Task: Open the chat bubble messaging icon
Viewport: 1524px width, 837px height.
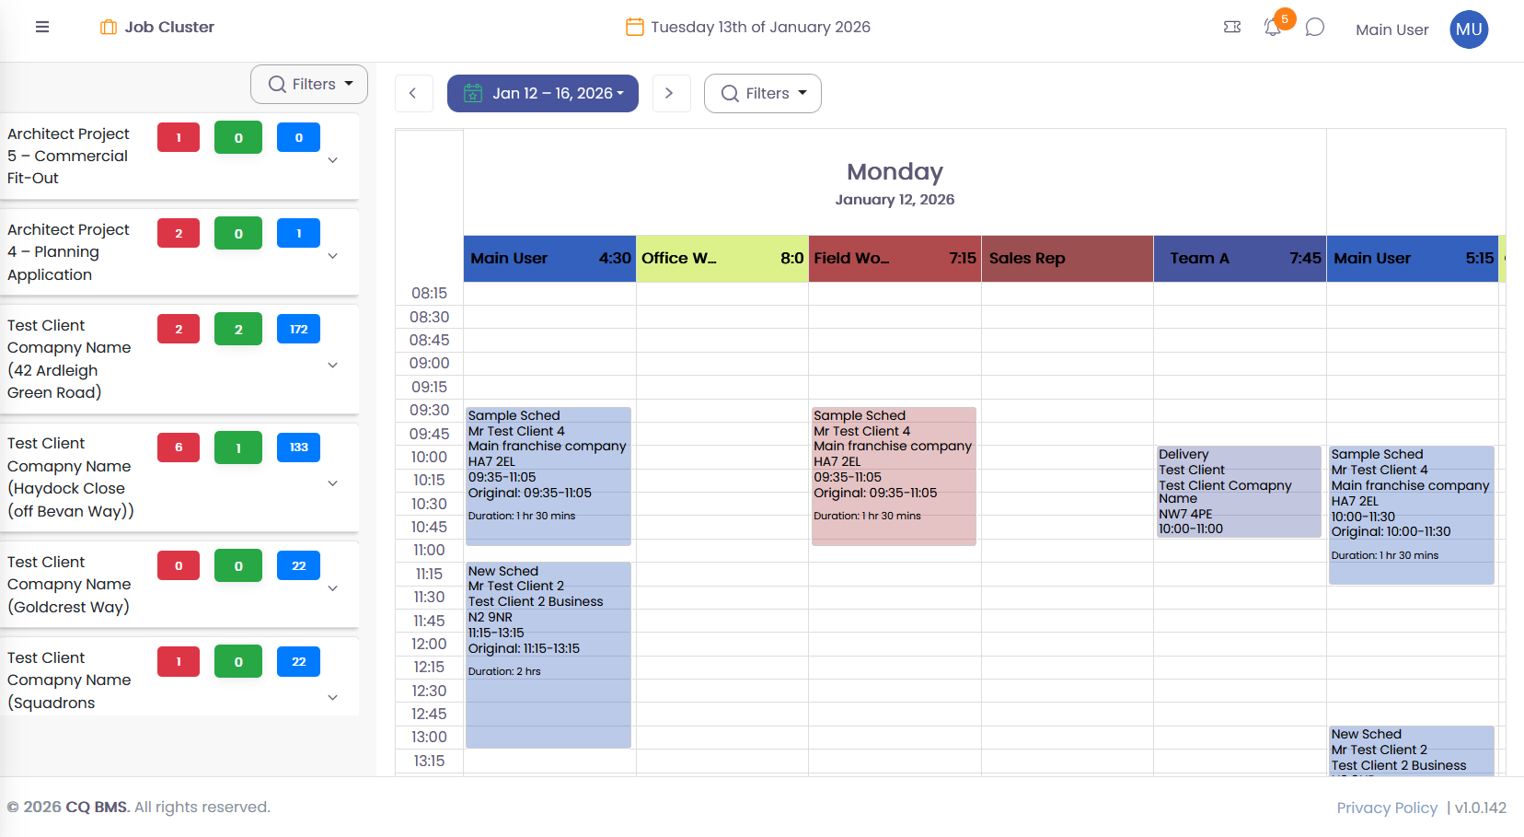Action: [x=1314, y=27]
